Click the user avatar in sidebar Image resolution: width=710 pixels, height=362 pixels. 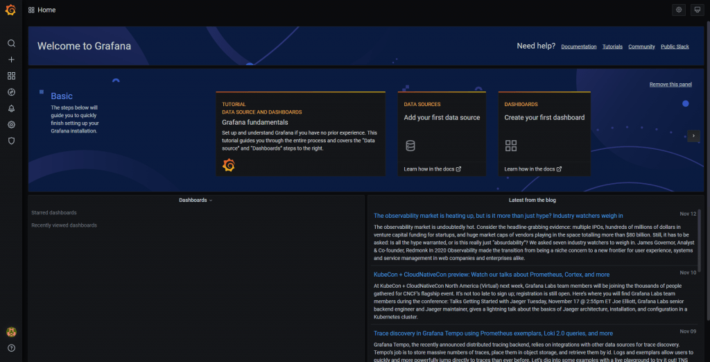pos(11,332)
